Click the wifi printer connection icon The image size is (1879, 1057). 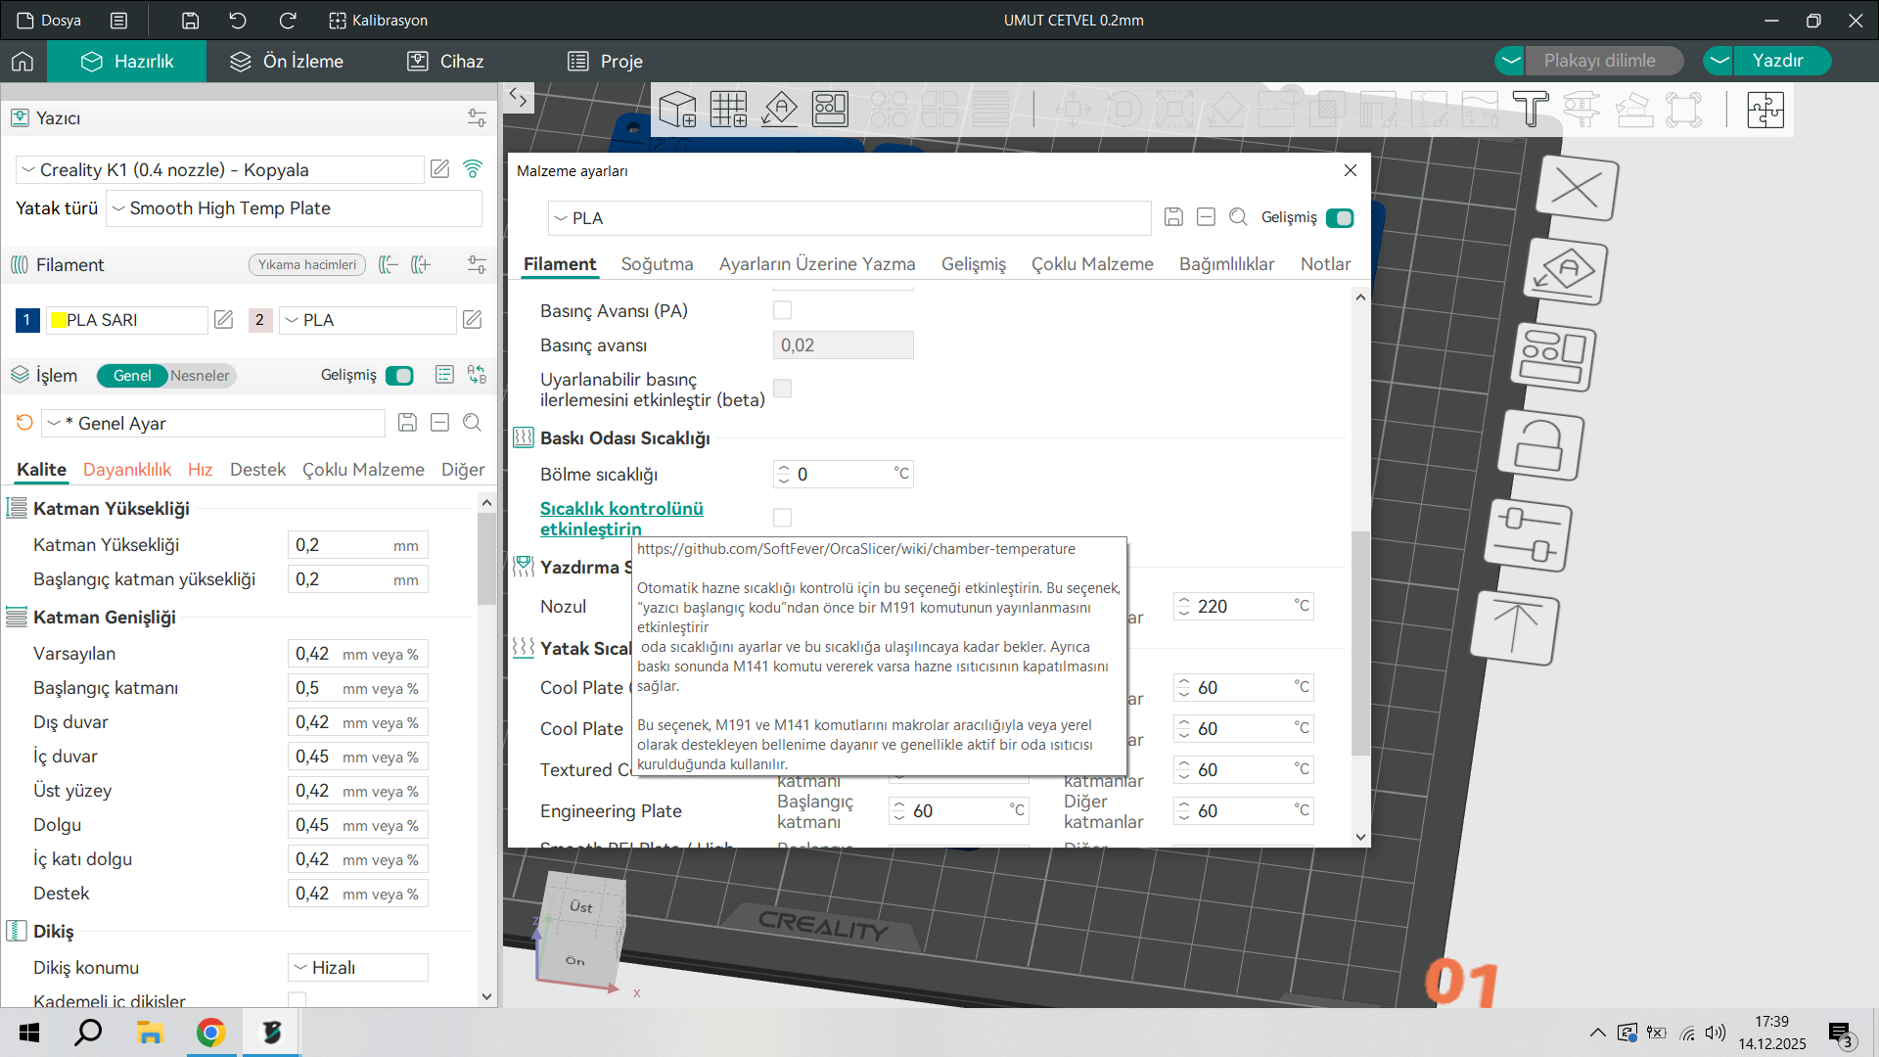473,169
